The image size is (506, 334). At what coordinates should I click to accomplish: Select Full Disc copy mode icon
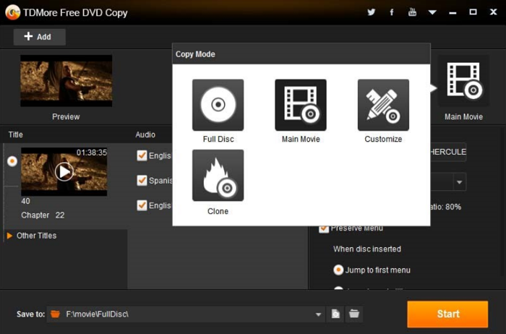click(218, 105)
